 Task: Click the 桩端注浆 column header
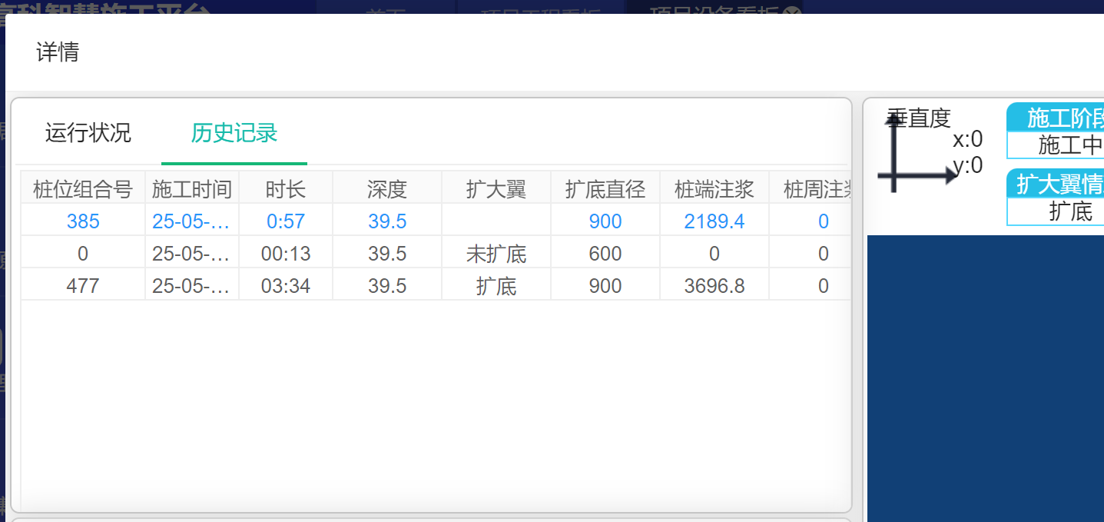coord(714,188)
